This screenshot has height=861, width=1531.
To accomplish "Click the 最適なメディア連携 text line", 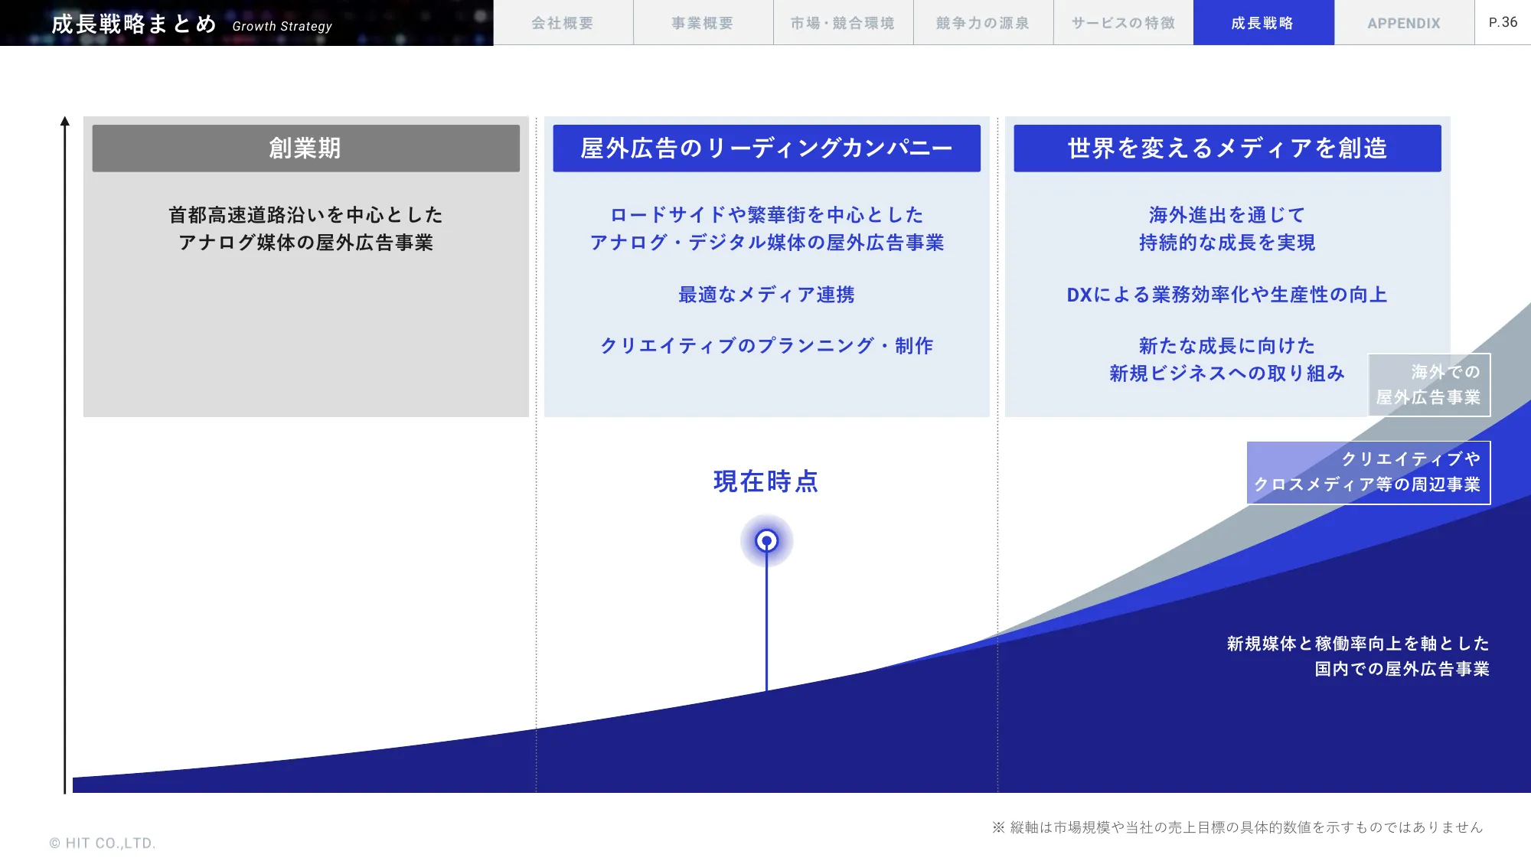I will (x=766, y=295).
